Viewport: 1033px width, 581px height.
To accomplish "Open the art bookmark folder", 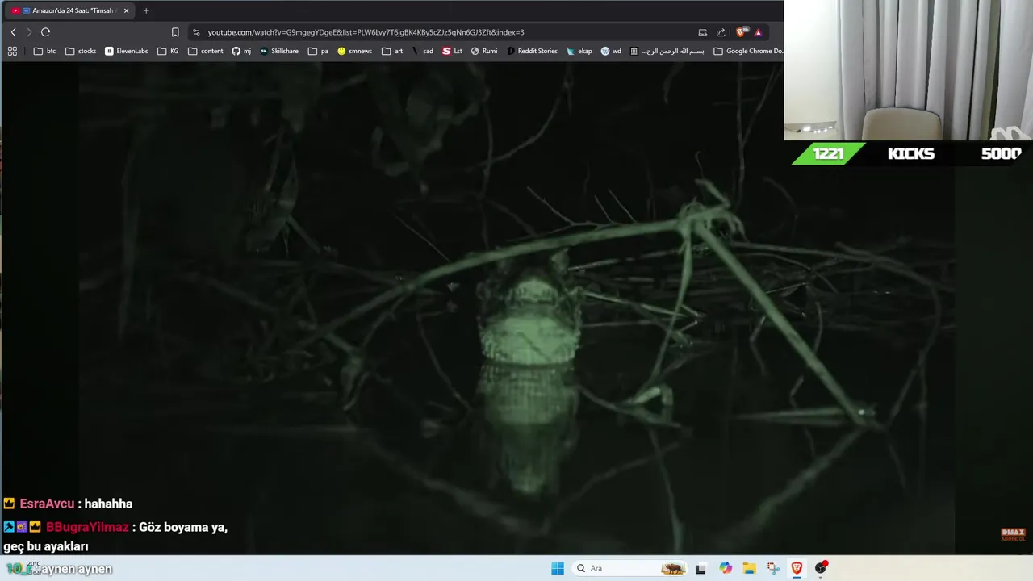I will pyautogui.click(x=392, y=51).
